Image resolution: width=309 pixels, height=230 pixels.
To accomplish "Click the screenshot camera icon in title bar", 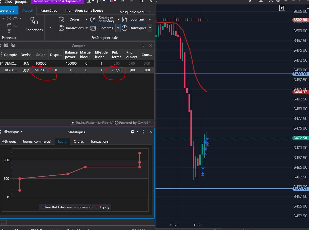I will [89, 1].
